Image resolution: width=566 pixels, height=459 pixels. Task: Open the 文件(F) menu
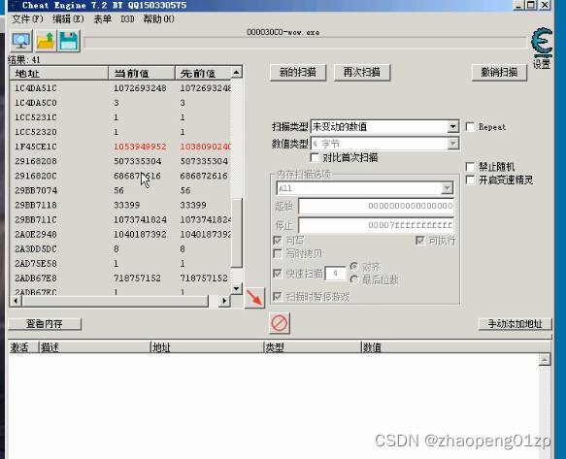tap(27, 18)
